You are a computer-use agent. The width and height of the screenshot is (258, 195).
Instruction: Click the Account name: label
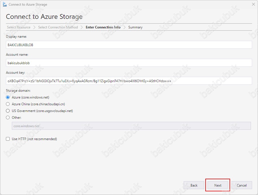click(17, 55)
